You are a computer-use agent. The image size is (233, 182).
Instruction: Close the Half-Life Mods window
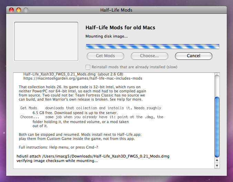pyautogui.click(x=11, y=10)
